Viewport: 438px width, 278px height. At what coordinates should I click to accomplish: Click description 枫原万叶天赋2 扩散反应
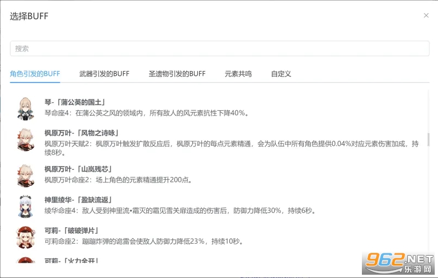(232, 148)
